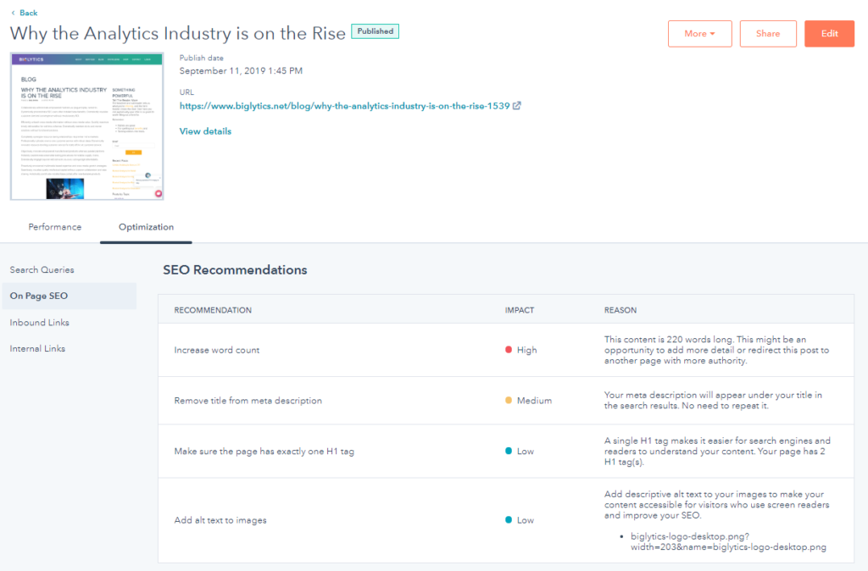Click the orange Edit button

(x=829, y=34)
